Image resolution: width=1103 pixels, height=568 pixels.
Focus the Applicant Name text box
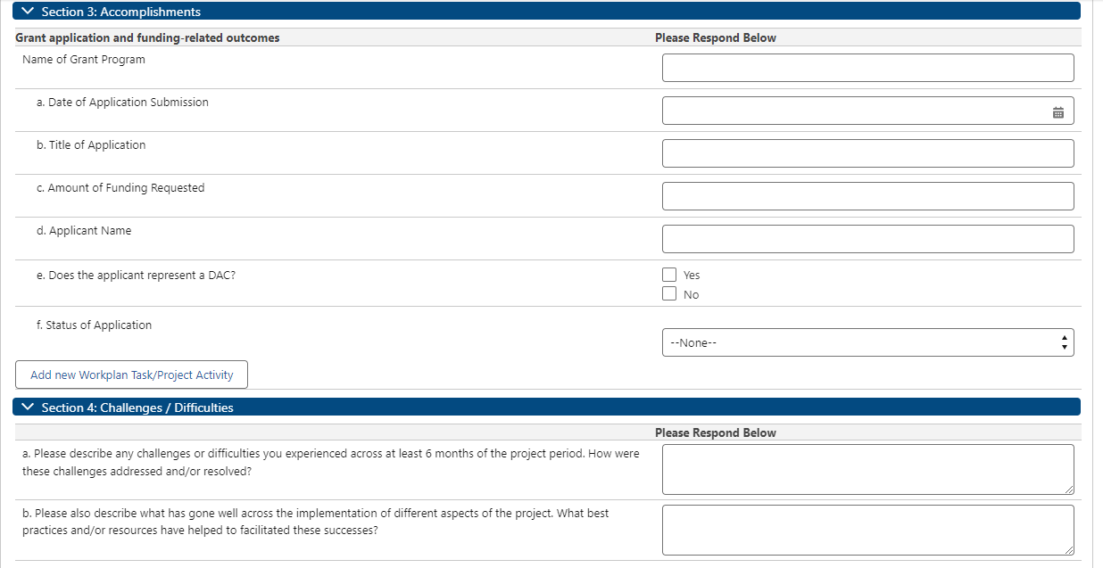(867, 239)
